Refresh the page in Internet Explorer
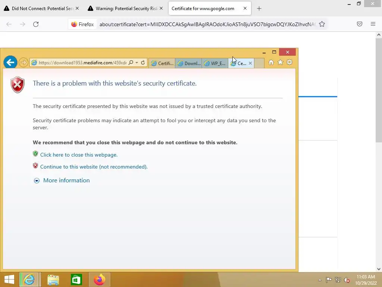This screenshot has height=287, width=382. pos(143,62)
